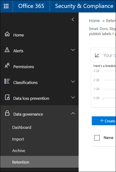Viewport: 116px width, 172px height.
Task: Click the Alerts warning triangle icon
Action: [x=7, y=50]
